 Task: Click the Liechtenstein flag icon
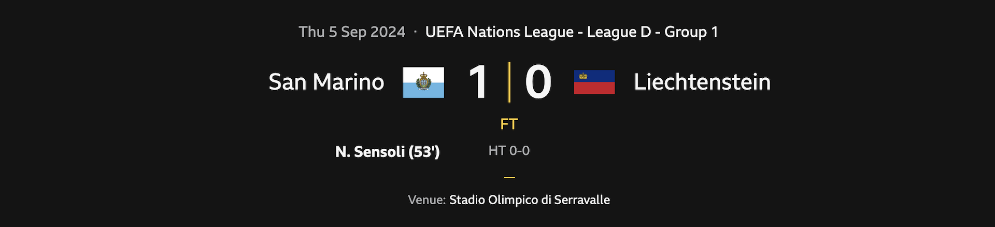pos(594,82)
